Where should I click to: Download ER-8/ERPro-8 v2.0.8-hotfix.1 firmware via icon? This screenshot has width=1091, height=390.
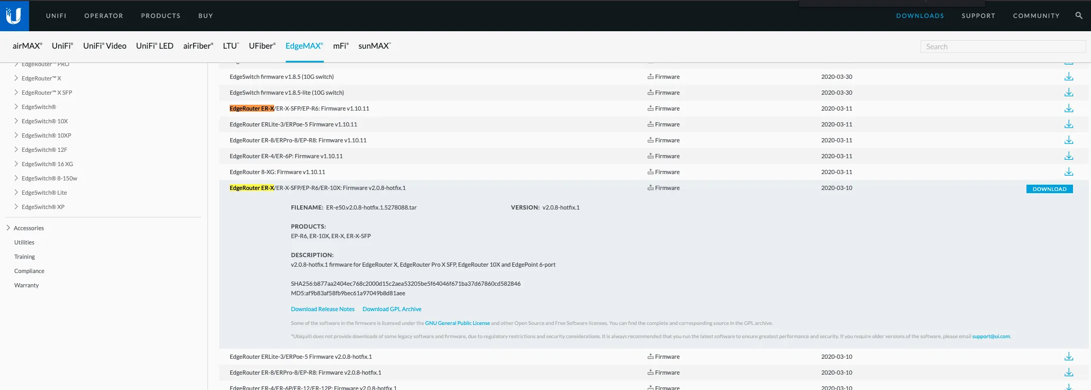1068,373
